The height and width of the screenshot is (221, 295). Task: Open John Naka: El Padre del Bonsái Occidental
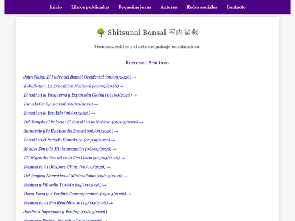(x=80, y=77)
